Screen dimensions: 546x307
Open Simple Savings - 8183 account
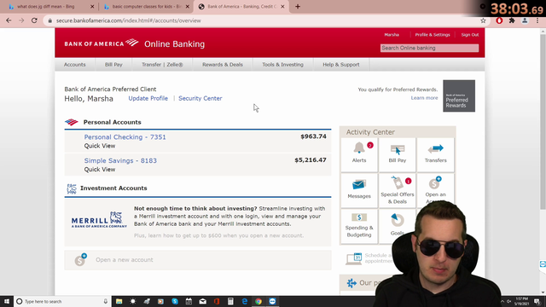pos(120,160)
